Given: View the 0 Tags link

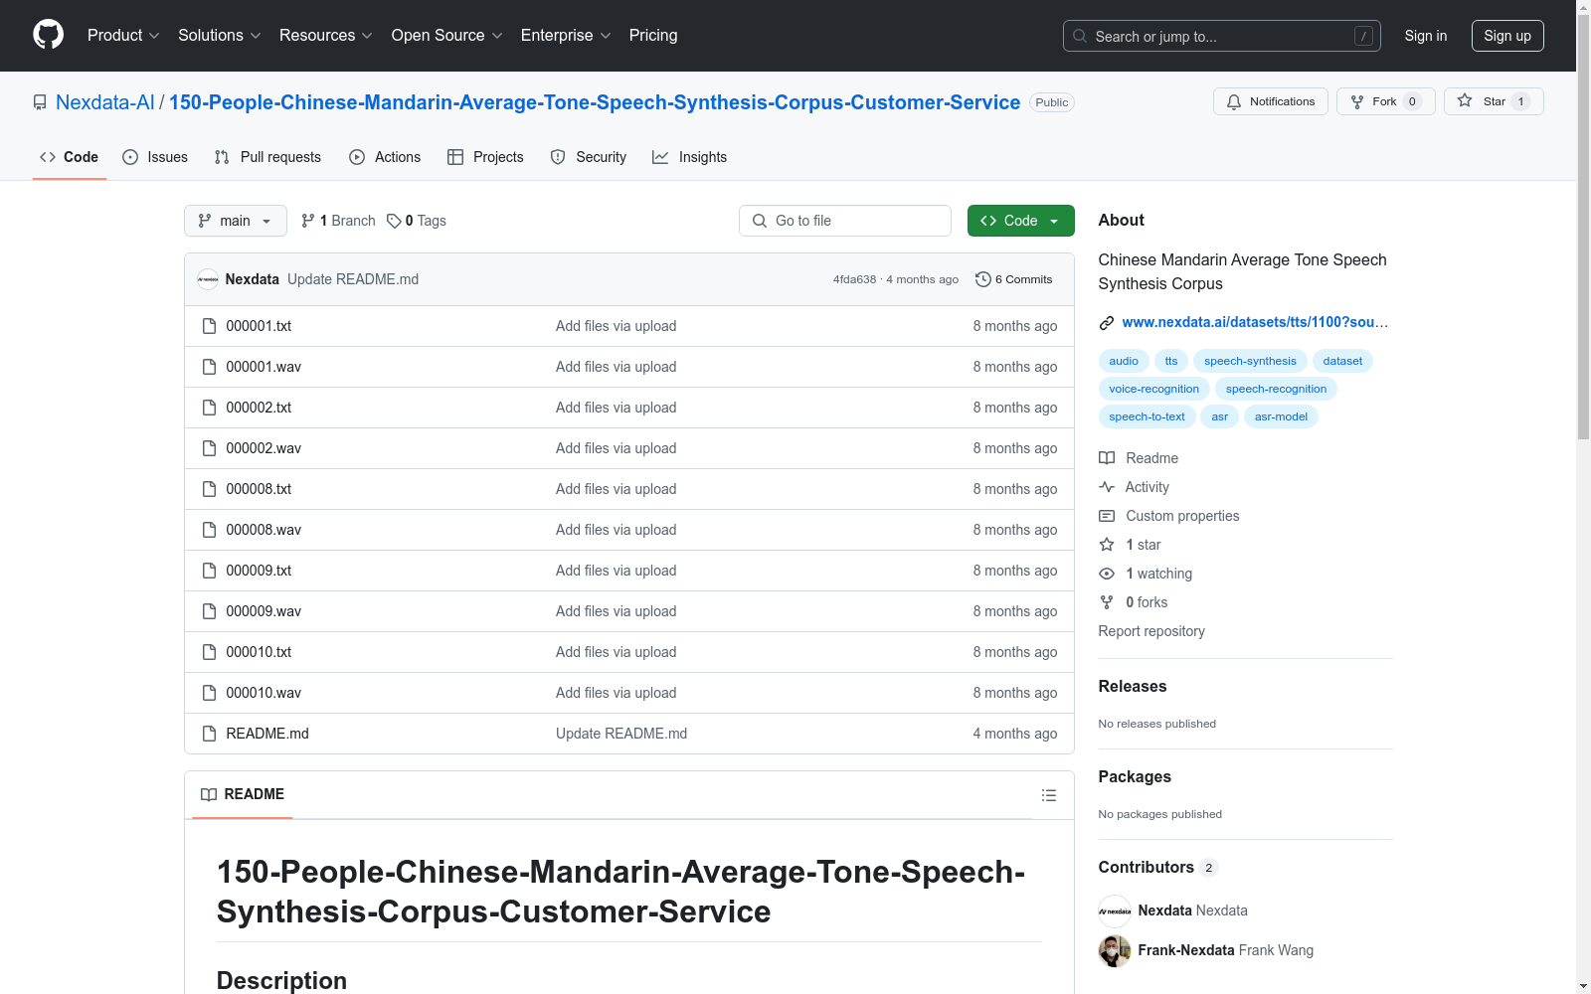Looking at the screenshot, I should (x=417, y=221).
